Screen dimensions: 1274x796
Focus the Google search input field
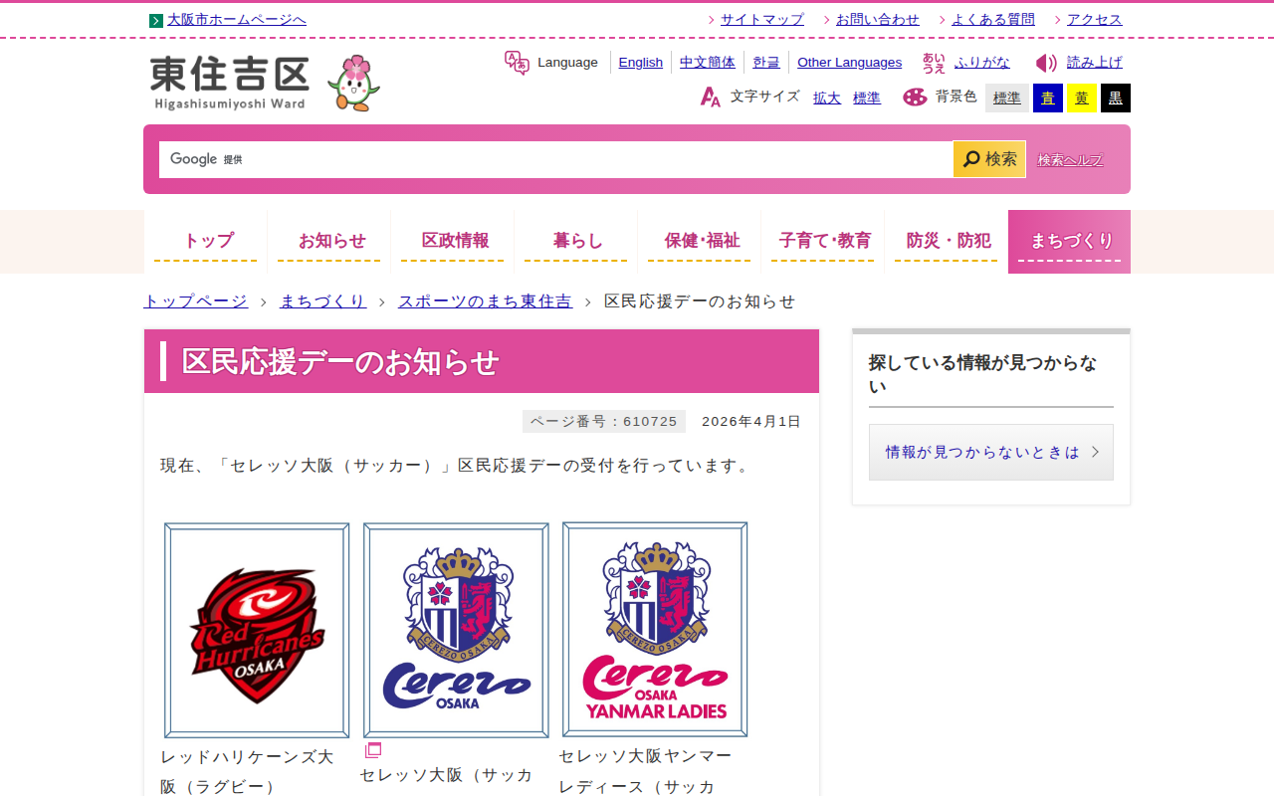(555, 159)
